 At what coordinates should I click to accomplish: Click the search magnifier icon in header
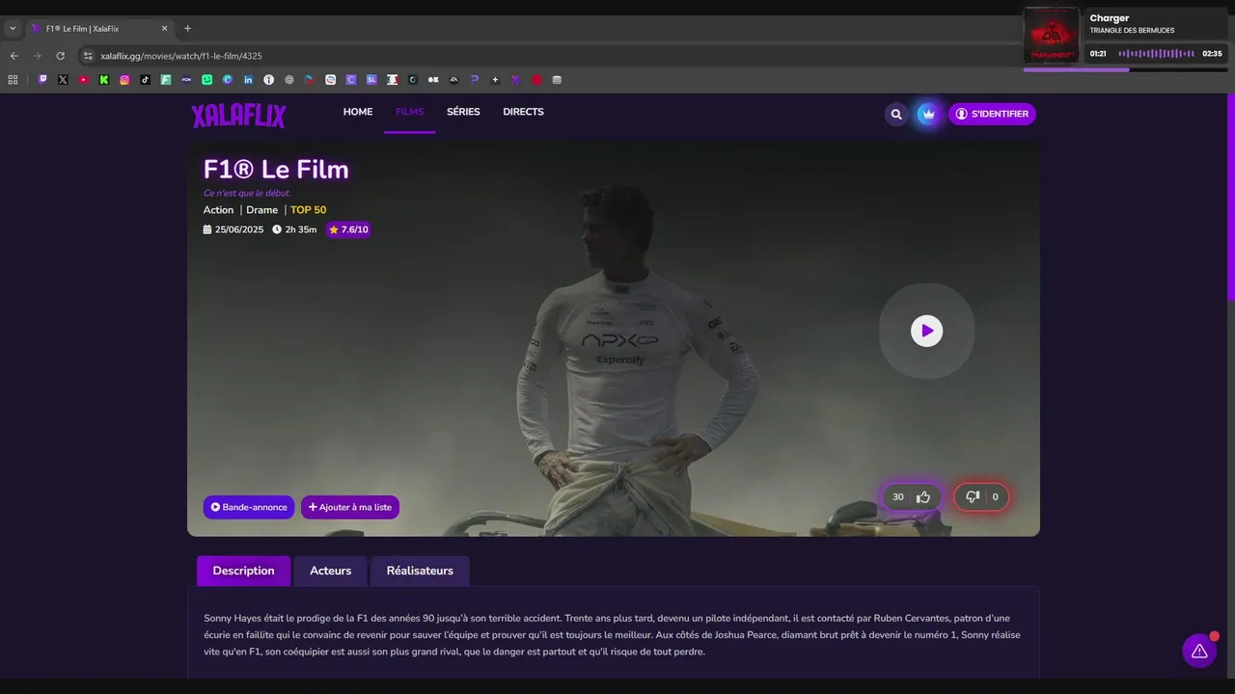[x=896, y=114]
